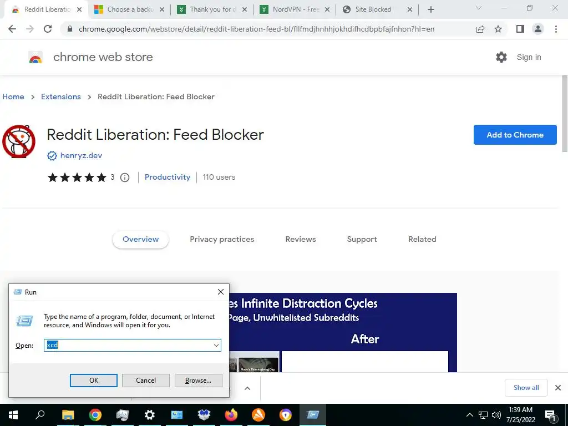Open taskbar search magnifier
The width and height of the screenshot is (568, 426).
[x=40, y=415]
